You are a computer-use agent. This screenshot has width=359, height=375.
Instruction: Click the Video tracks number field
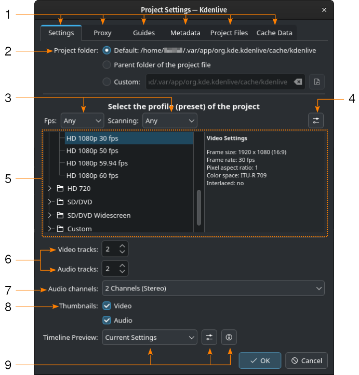pos(115,249)
